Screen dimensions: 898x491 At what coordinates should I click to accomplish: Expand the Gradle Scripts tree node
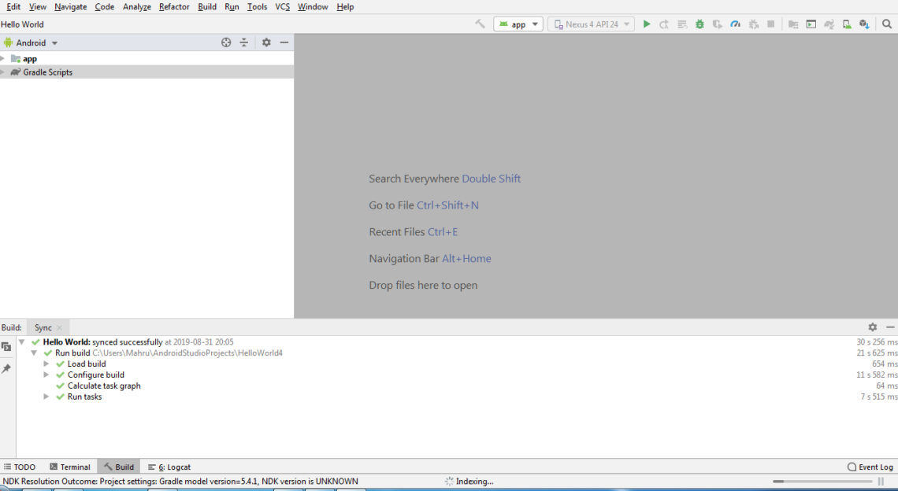(x=3, y=72)
